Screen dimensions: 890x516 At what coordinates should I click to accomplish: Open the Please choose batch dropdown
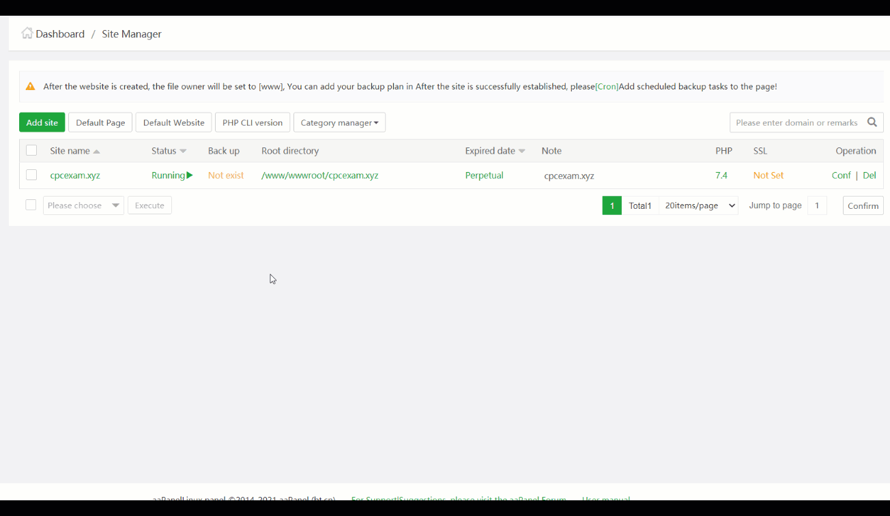(83, 205)
